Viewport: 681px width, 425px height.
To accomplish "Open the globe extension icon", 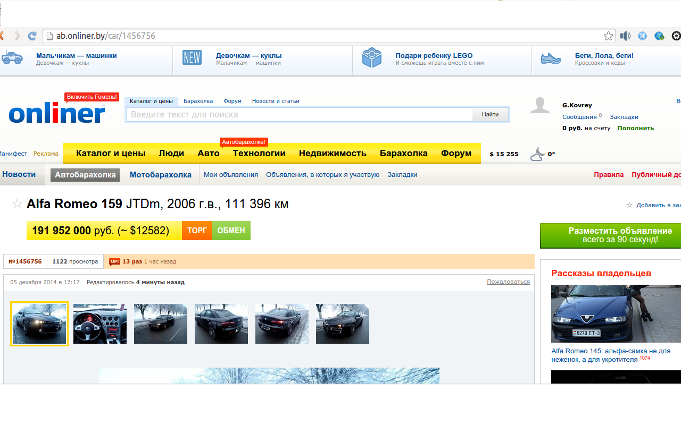I will (659, 36).
